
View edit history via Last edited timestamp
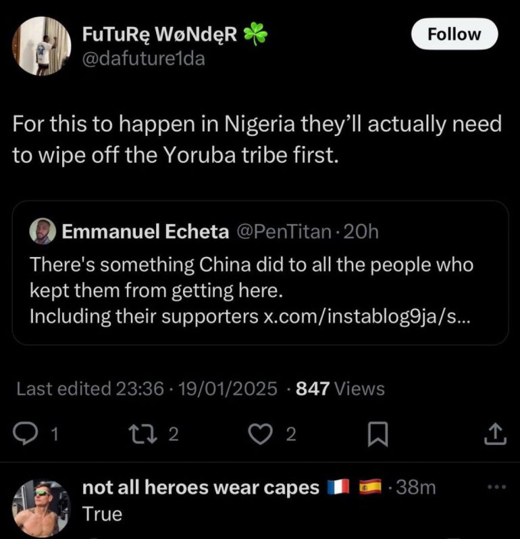click(x=146, y=389)
